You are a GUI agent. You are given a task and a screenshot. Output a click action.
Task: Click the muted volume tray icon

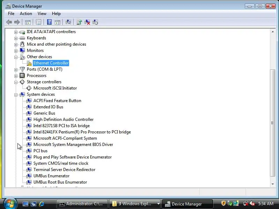coord(252,203)
